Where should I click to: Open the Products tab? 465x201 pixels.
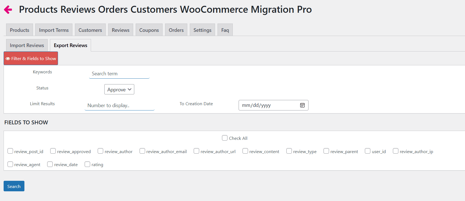click(x=19, y=30)
